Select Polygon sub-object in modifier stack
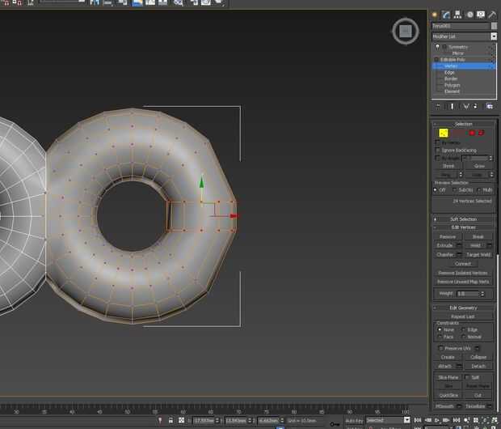The image size is (501, 429). [x=453, y=85]
